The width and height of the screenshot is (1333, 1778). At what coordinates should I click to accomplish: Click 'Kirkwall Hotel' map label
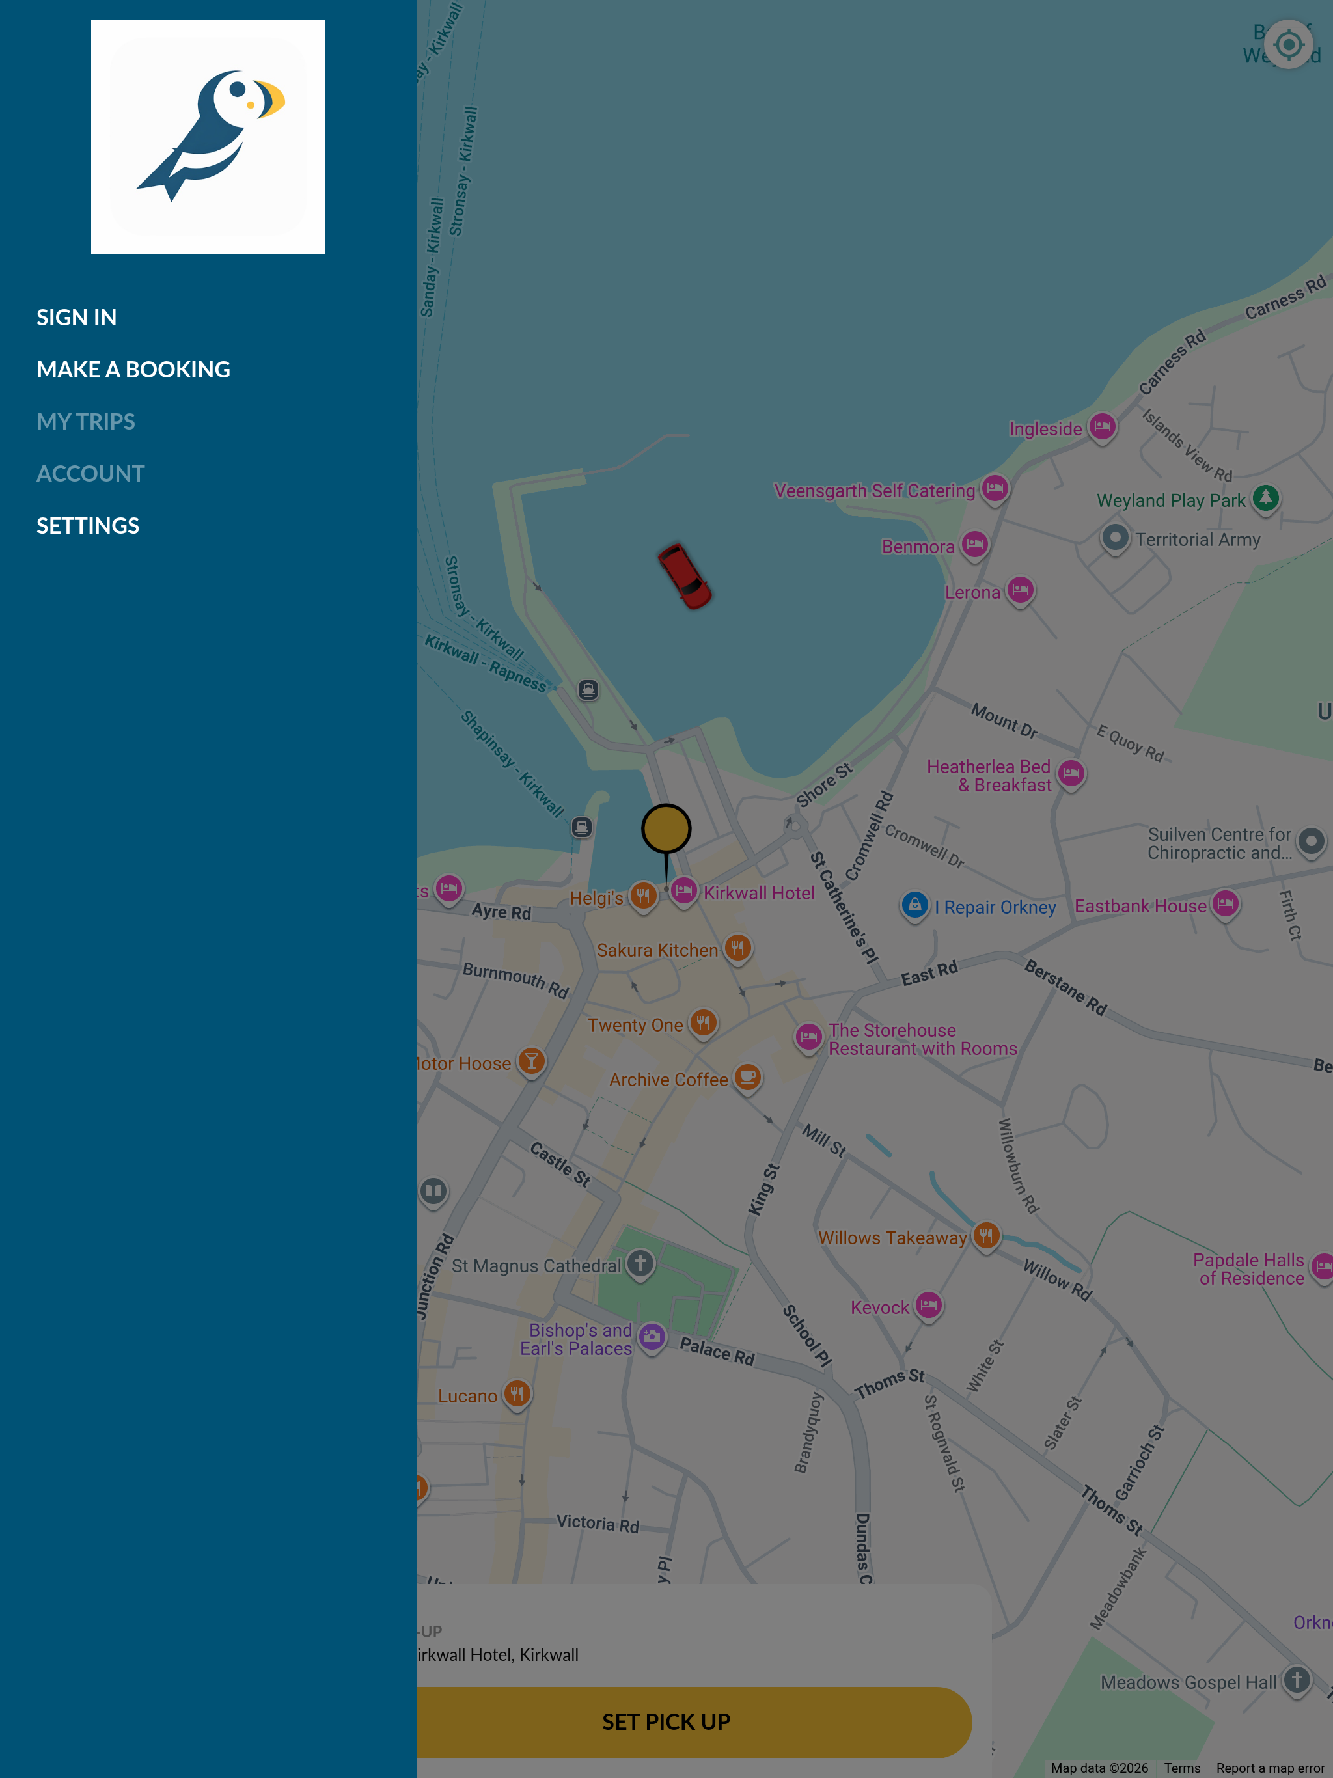pos(759,893)
